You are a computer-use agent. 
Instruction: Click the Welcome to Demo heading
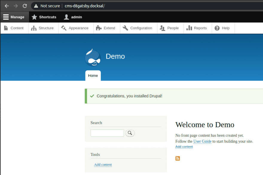[205, 125]
